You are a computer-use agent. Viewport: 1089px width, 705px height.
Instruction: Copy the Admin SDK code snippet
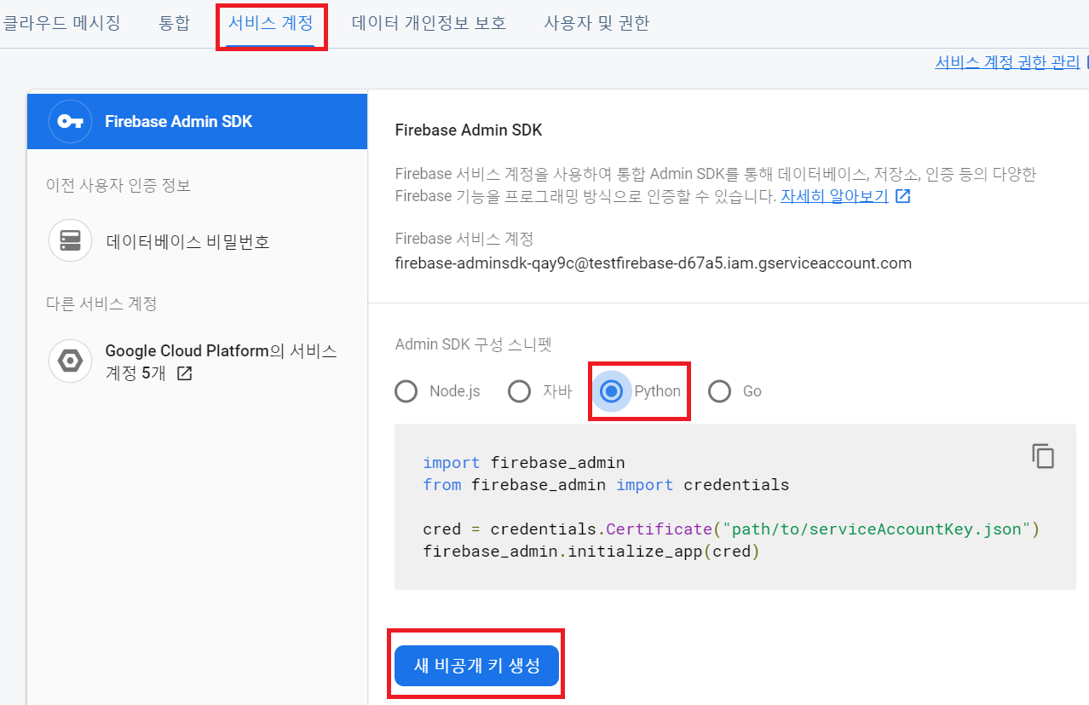click(1043, 455)
